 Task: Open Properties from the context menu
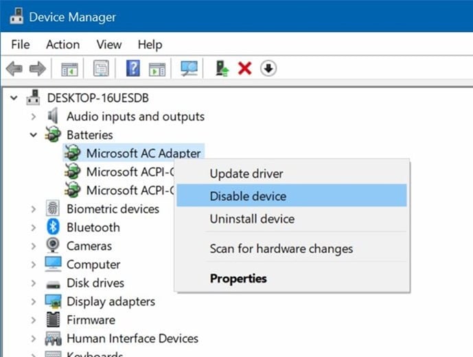[x=292, y=278]
